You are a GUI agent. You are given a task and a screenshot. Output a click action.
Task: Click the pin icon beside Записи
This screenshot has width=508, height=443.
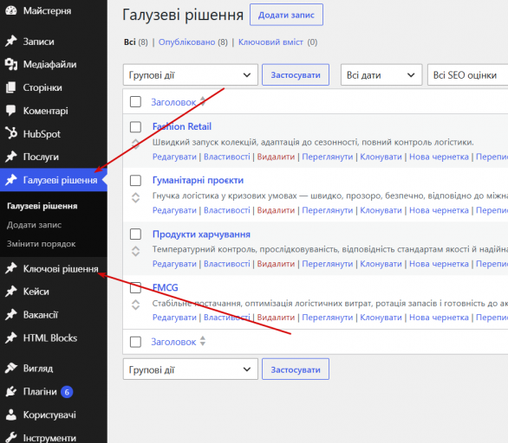pos(11,41)
